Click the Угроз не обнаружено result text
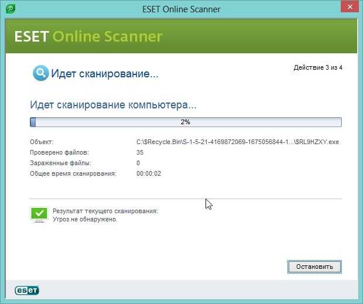 tap(85, 219)
